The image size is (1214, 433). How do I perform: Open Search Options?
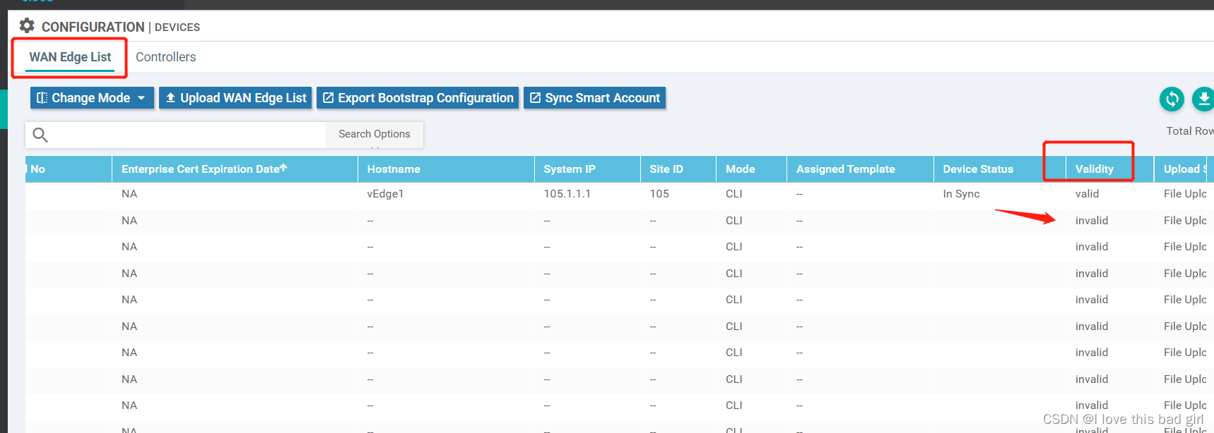[x=375, y=134]
